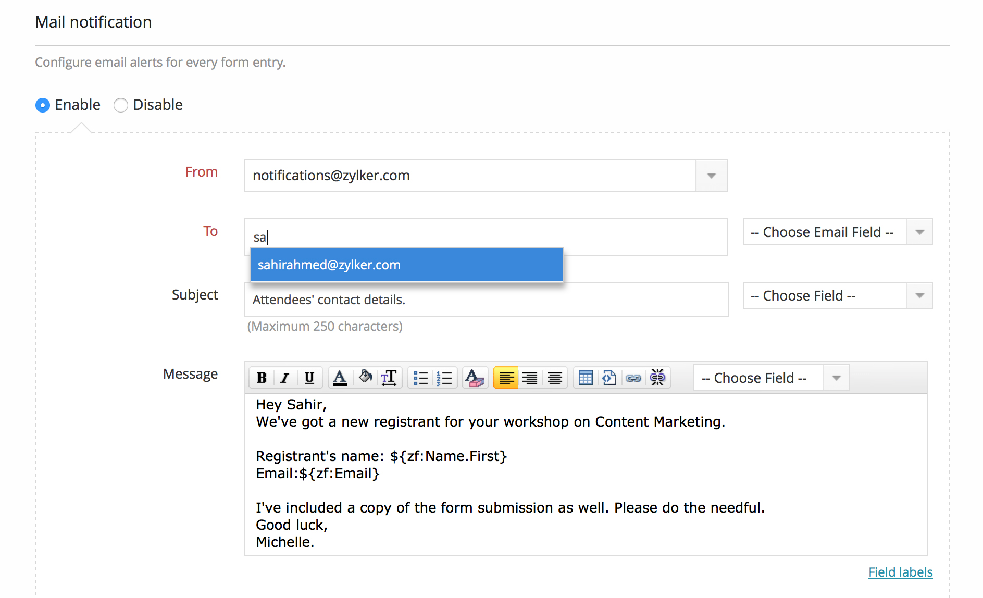Align message text right
The height and width of the screenshot is (598, 983).
[530, 378]
